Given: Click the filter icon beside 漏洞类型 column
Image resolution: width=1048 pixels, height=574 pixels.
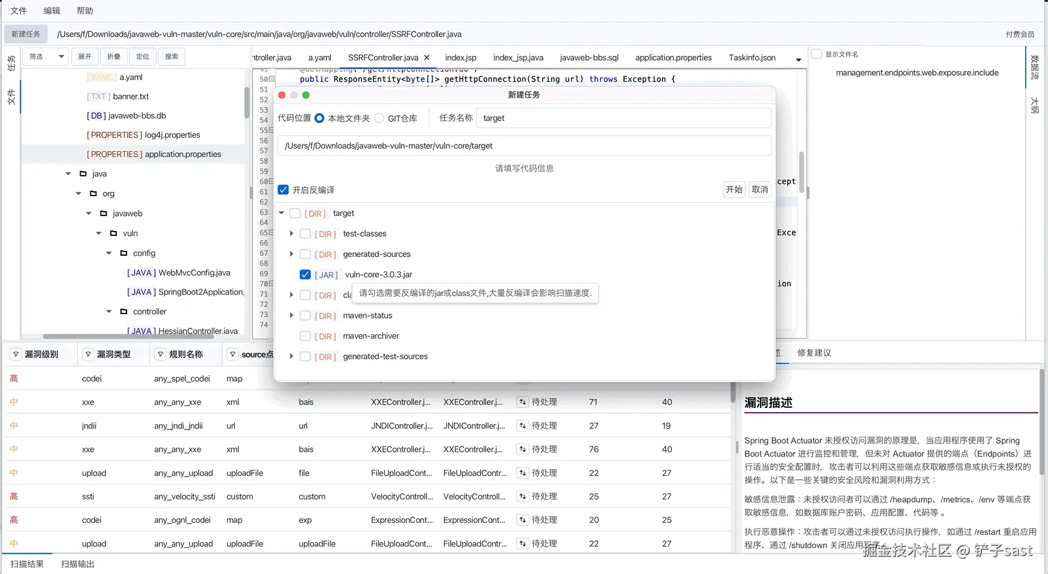Looking at the screenshot, I should pos(88,354).
